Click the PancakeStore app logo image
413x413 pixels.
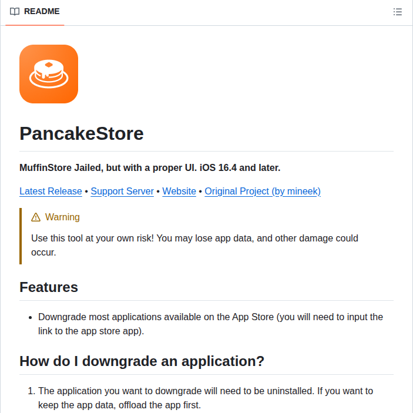click(49, 74)
